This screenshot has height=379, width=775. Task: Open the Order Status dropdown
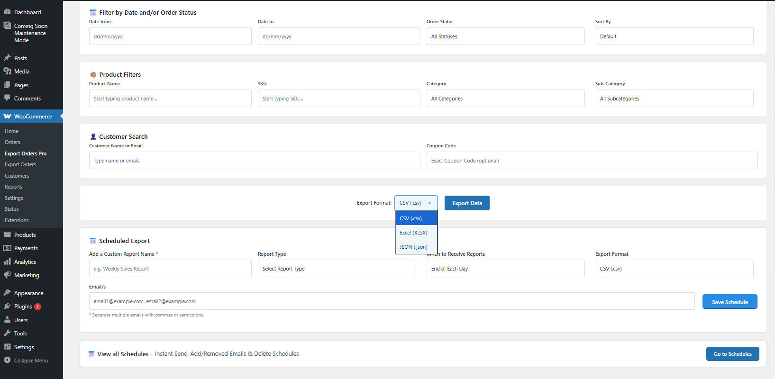pos(505,36)
